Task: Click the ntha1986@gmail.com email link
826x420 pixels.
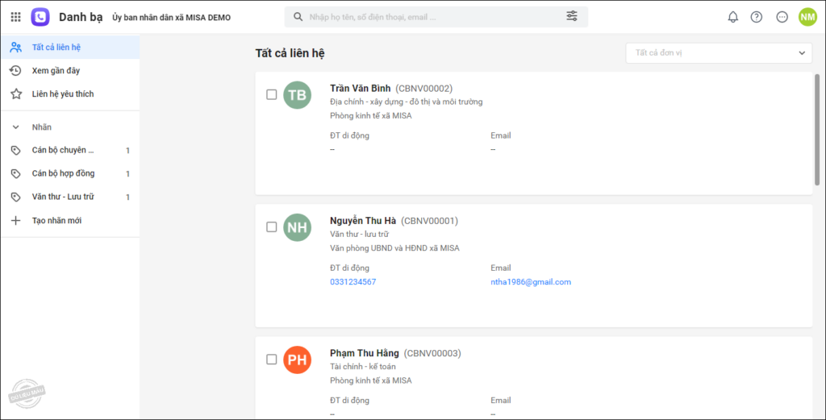Action: click(530, 282)
